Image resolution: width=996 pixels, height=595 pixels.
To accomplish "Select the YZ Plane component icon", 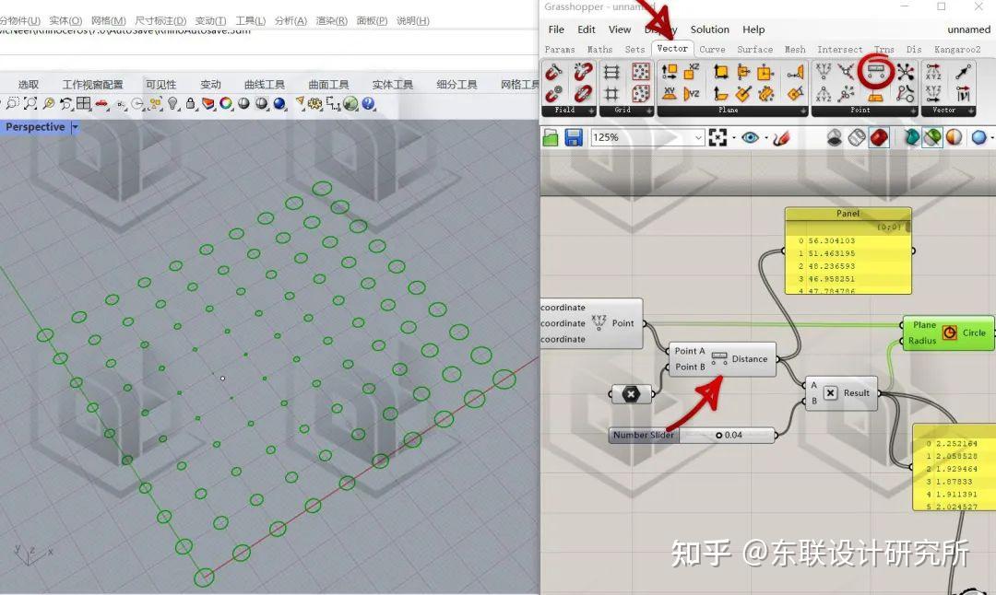I will pos(691,94).
